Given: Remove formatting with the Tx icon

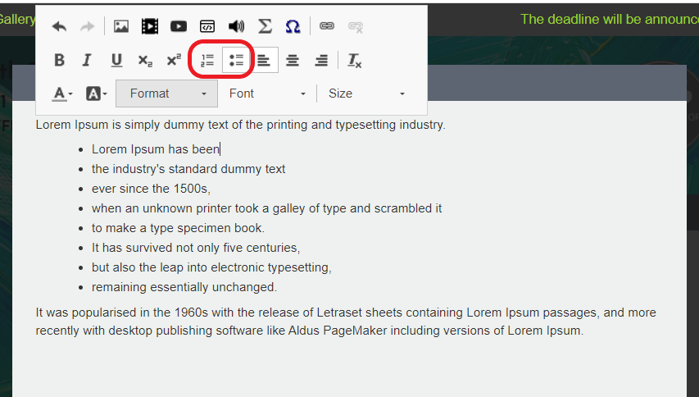Looking at the screenshot, I should point(354,60).
